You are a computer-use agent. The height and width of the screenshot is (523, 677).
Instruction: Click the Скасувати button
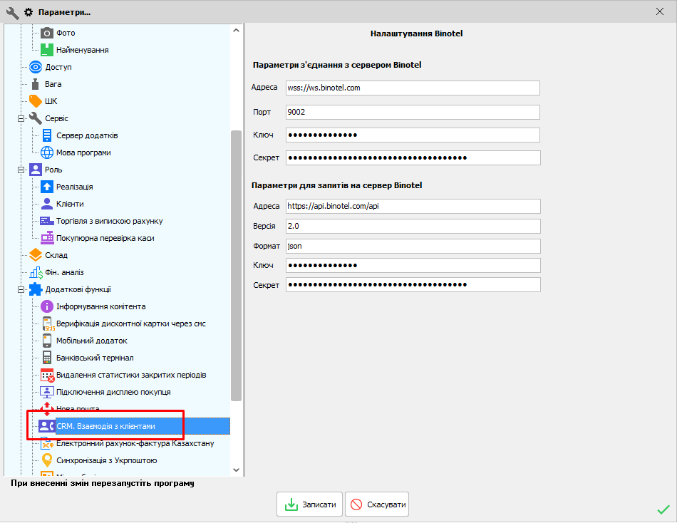coord(377,504)
